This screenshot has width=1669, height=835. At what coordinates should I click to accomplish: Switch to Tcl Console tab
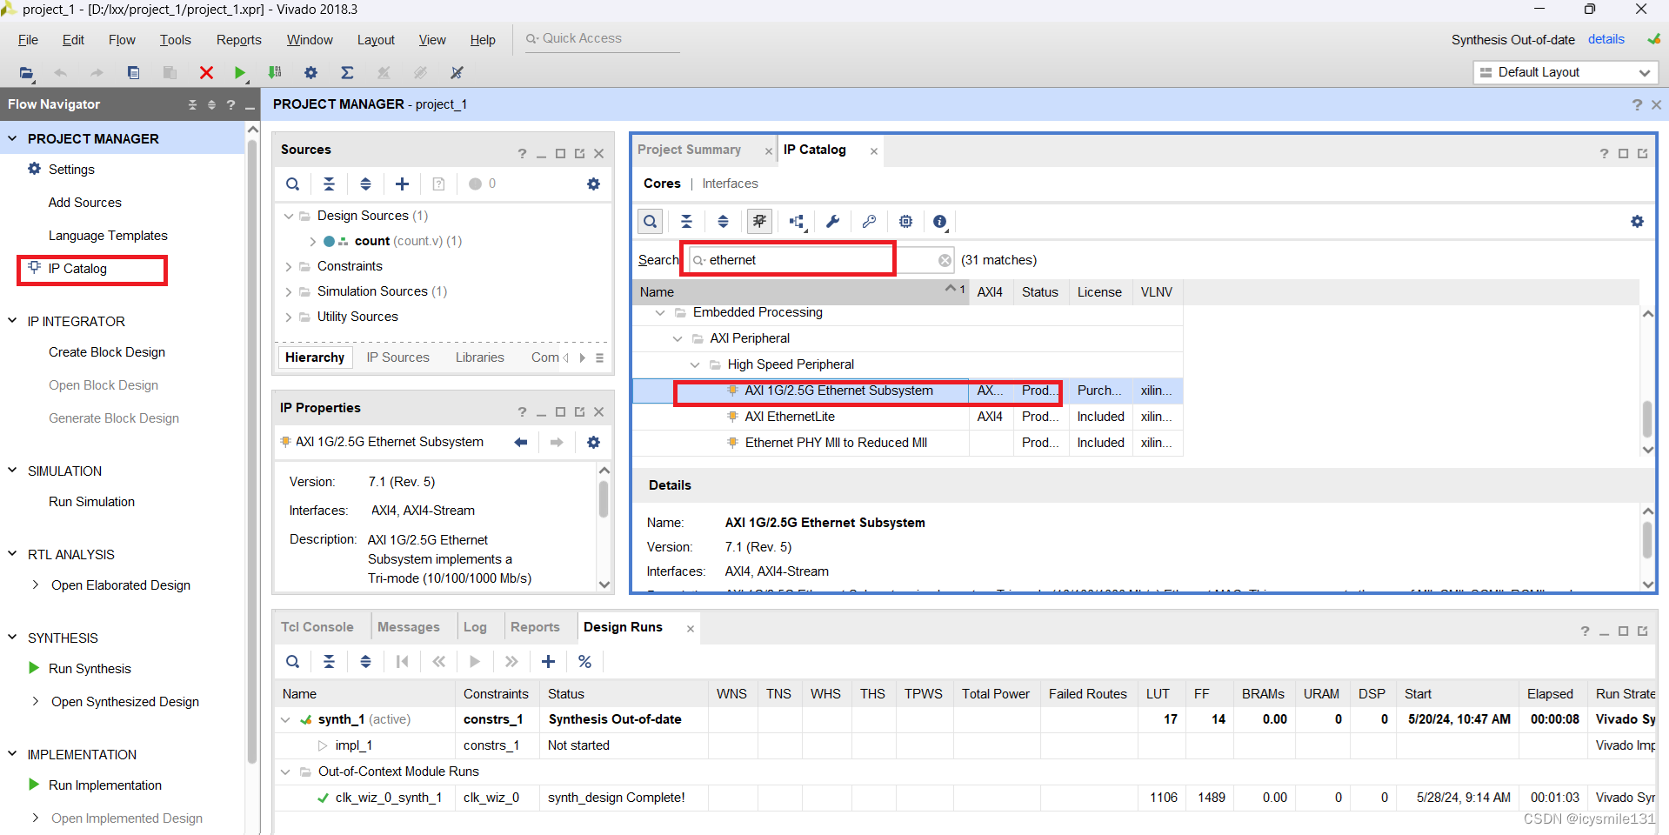pyautogui.click(x=317, y=627)
